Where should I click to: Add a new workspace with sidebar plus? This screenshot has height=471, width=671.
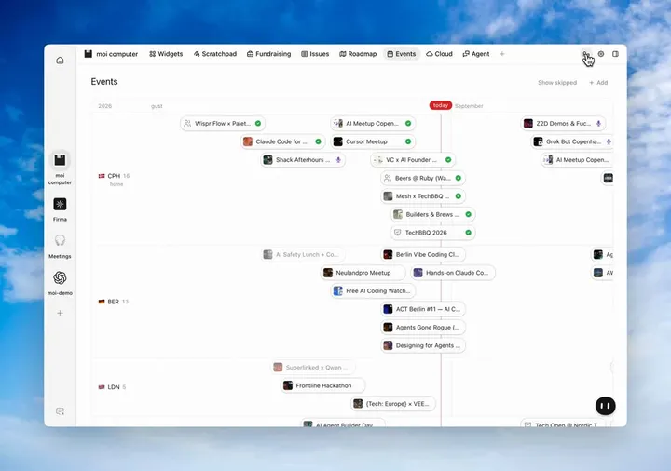(60, 313)
